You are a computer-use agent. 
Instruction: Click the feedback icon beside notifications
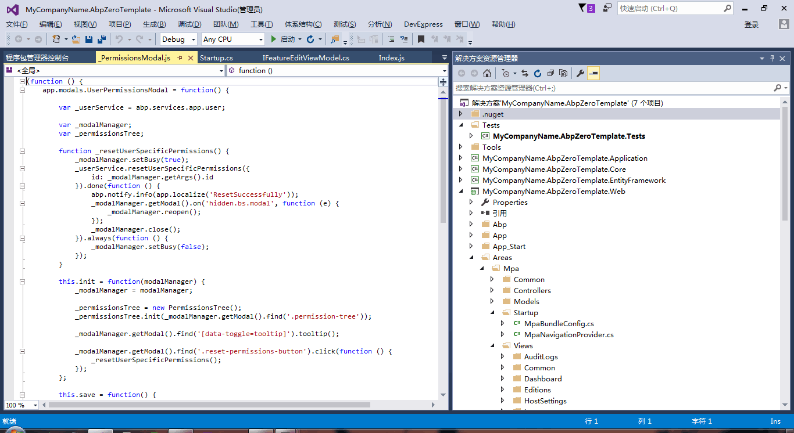coord(607,8)
